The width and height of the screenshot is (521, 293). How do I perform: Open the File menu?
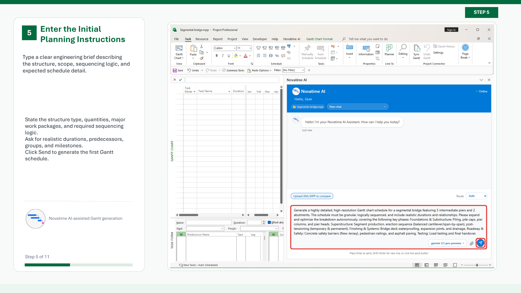176,39
